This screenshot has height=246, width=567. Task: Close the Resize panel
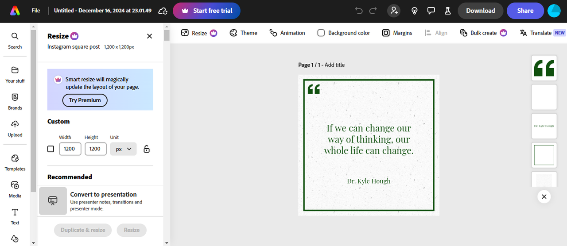[149, 36]
